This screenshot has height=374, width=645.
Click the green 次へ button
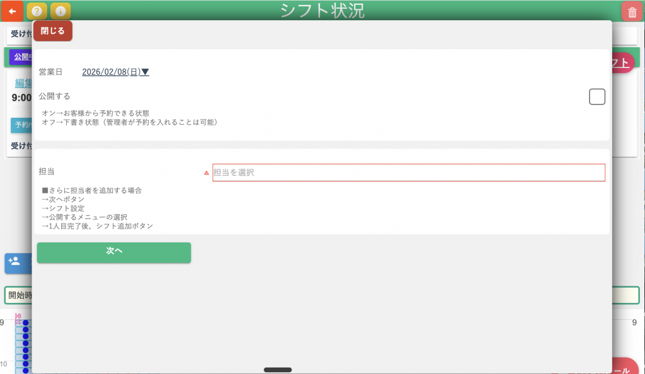point(114,252)
